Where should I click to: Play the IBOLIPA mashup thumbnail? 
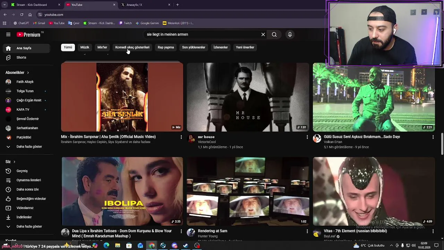click(122, 191)
